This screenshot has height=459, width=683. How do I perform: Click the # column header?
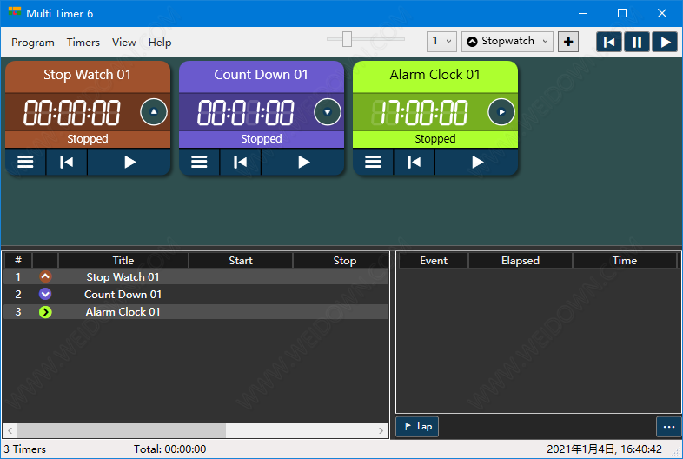click(x=18, y=260)
